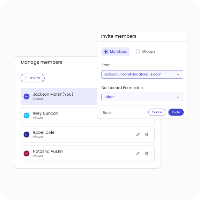Remove Natasha Austin with trash icon
This screenshot has width=199, height=199.
(146, 153)
